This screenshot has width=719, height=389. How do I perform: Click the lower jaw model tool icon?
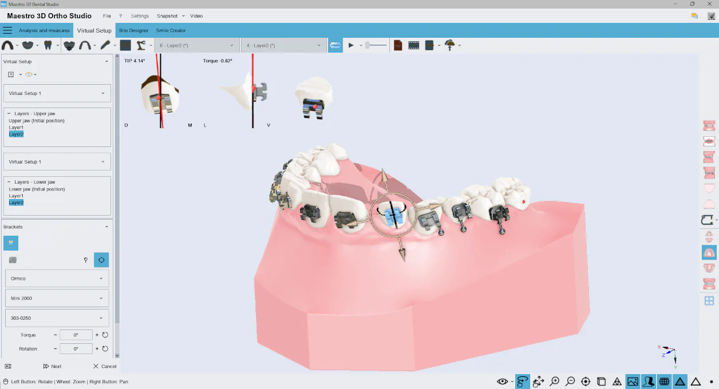[x=27, y=45]
